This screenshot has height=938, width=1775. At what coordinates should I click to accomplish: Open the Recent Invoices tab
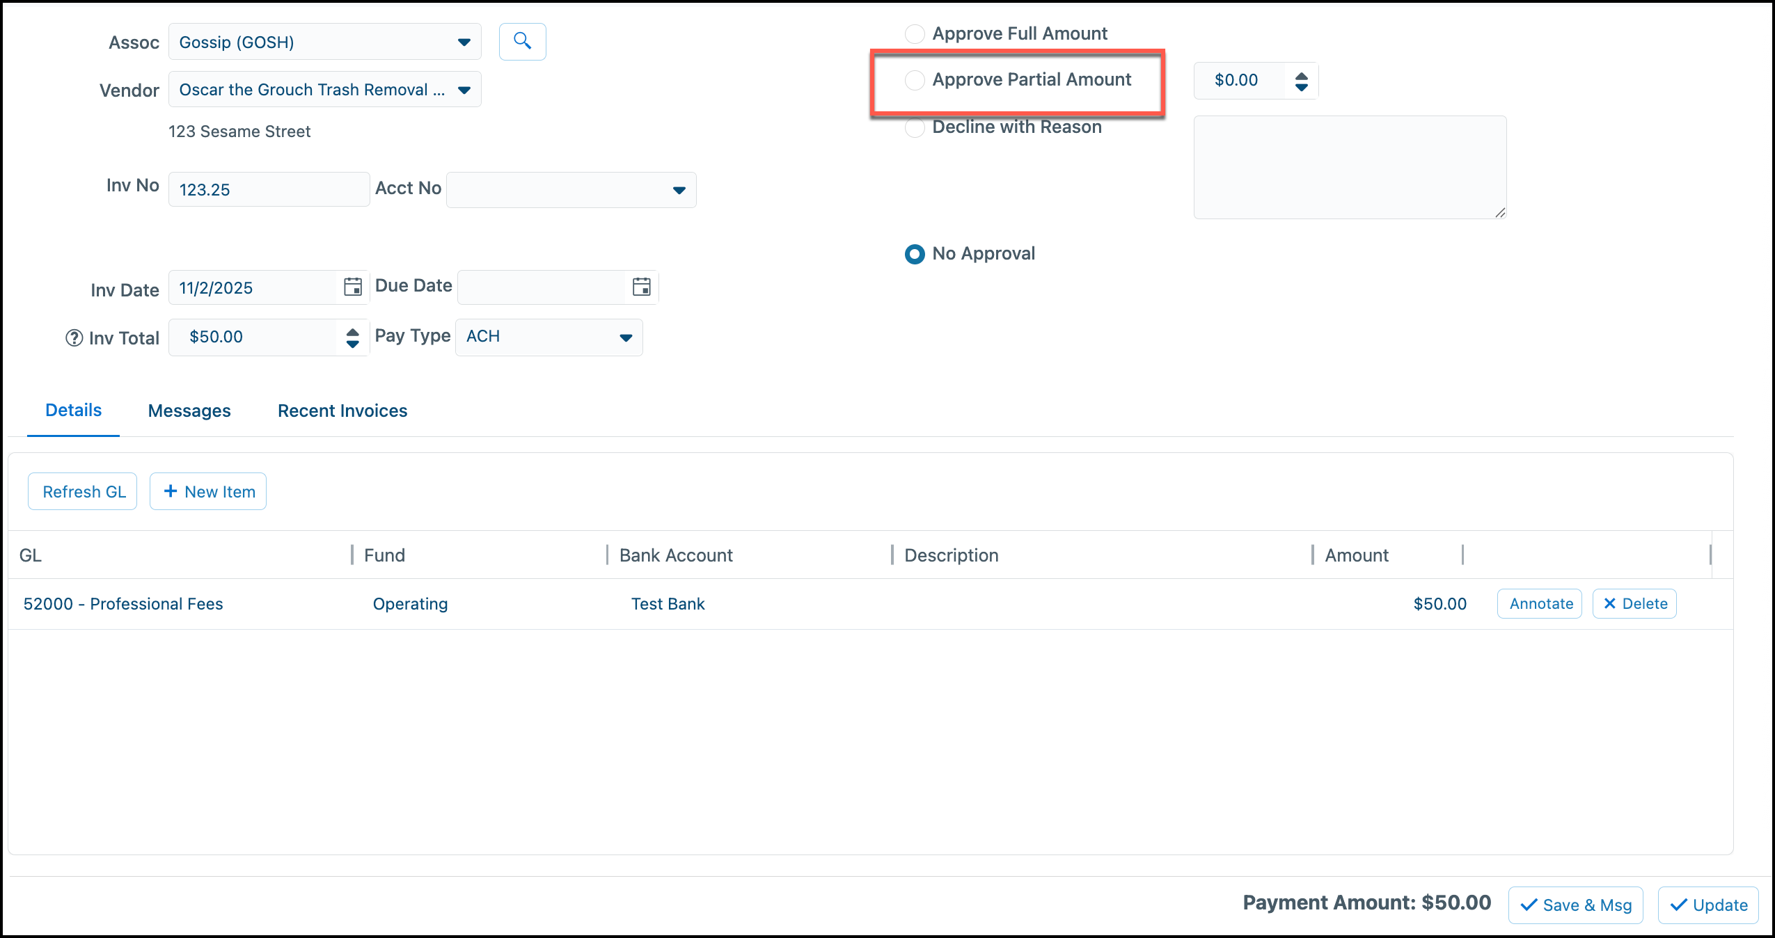(x=342, y=411)
